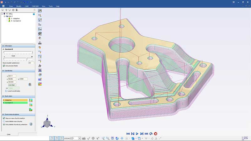Click the blue asterisk icon in the tree panel
The width and height of the screenshot is (251, 141).
pyautogui.click(x=34, y=14)
